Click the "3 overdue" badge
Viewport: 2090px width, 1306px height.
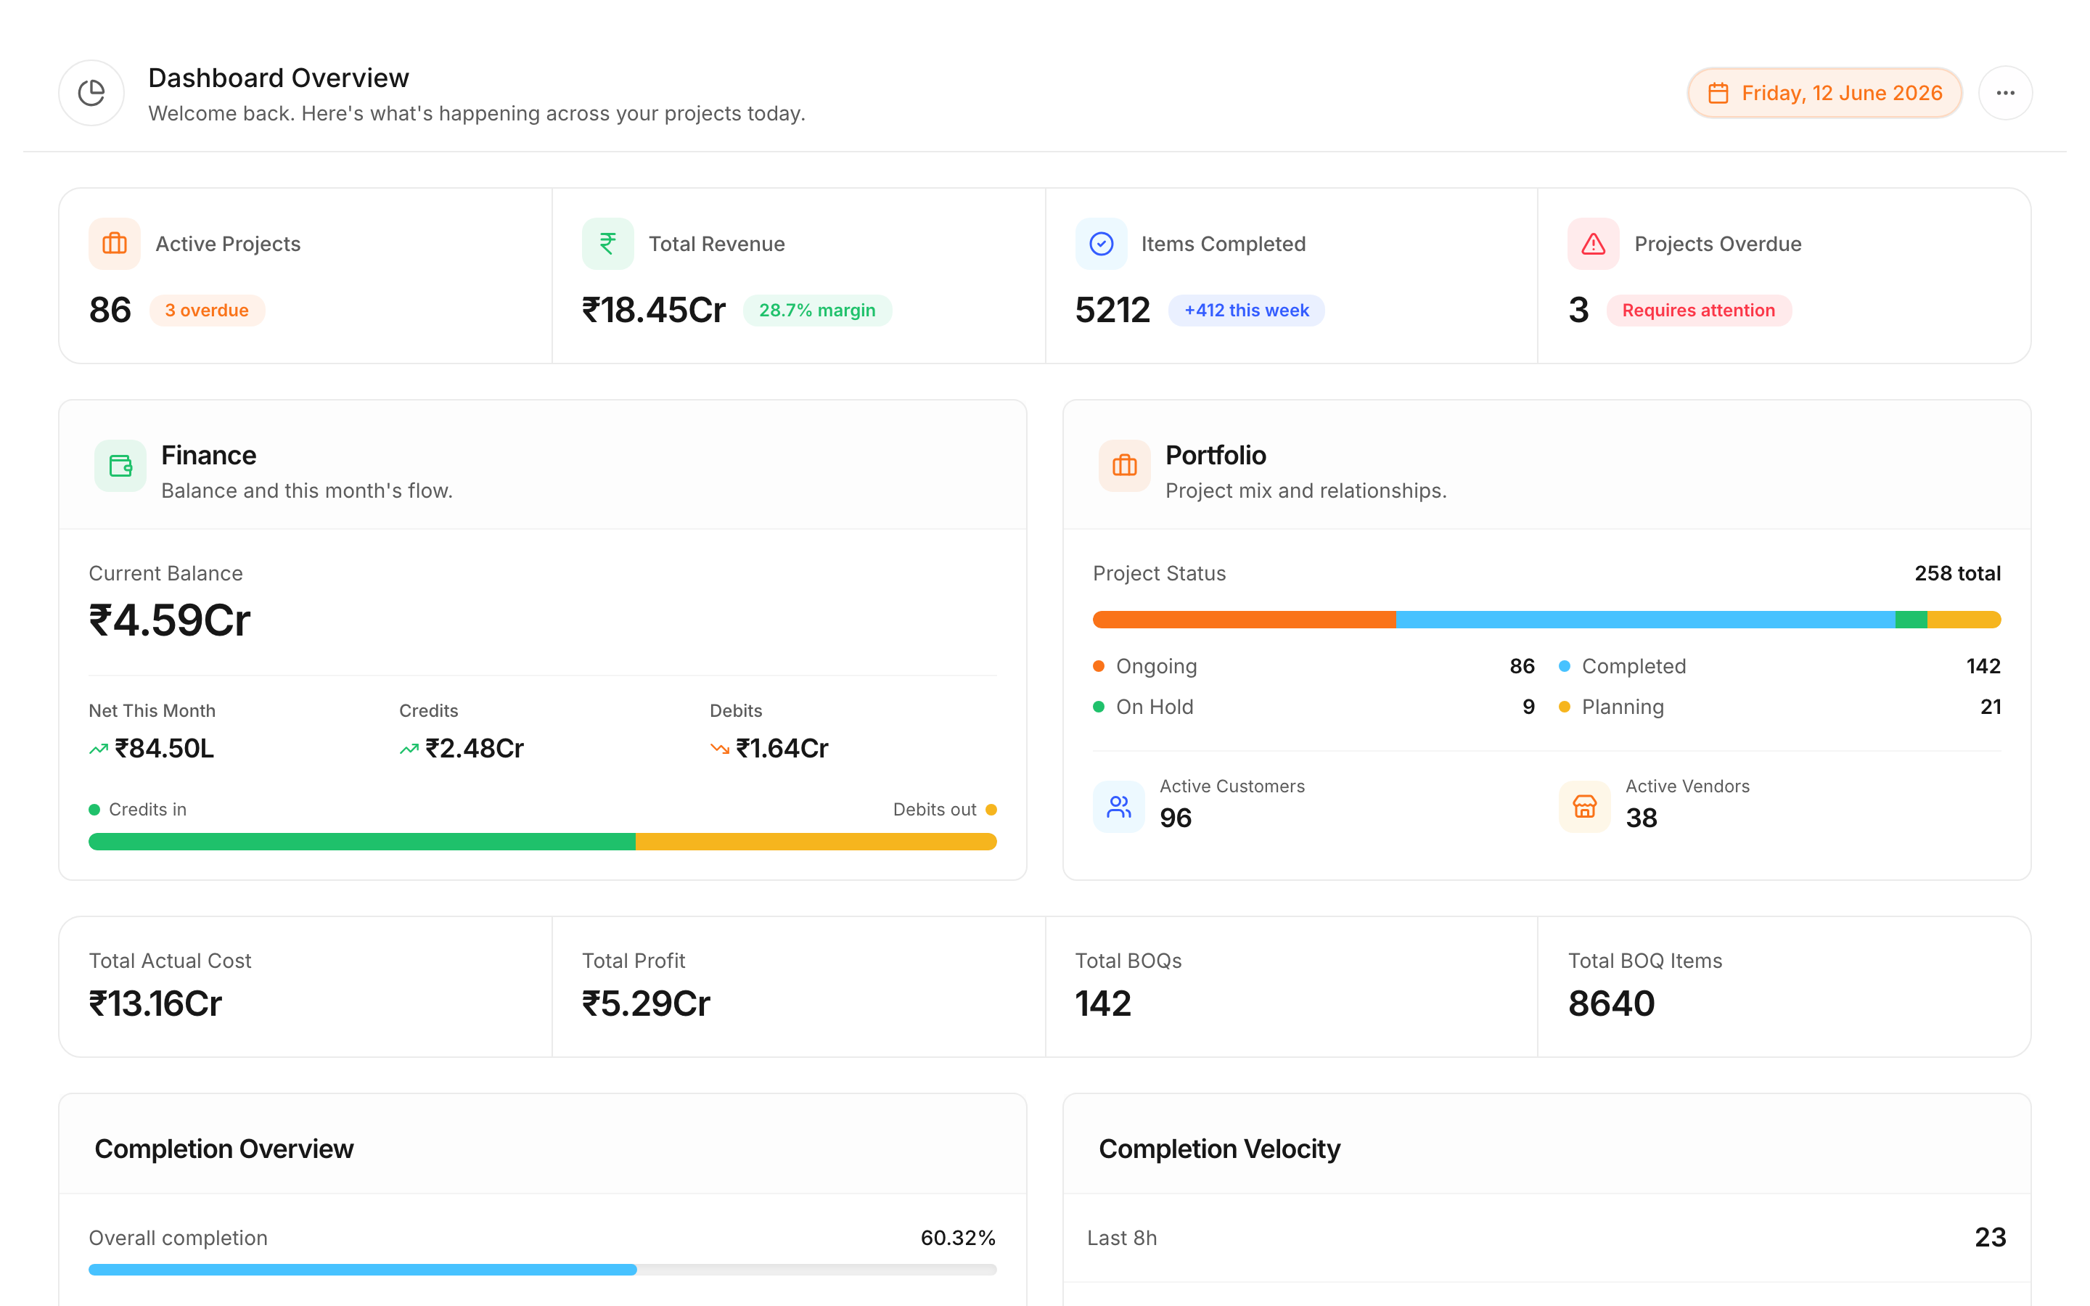[208, 310]
